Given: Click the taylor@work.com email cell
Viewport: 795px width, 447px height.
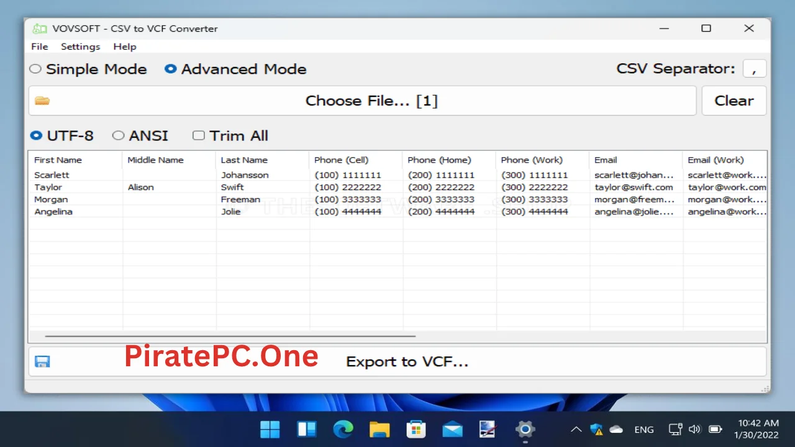Looking at the screenshot, I should [727, 187].
